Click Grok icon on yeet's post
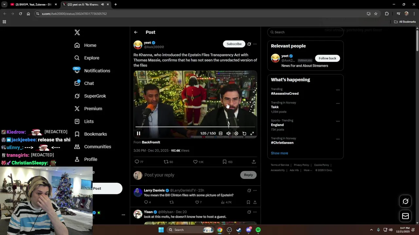The height and width of the screenshot is (235, 419). tap(249, 44)
